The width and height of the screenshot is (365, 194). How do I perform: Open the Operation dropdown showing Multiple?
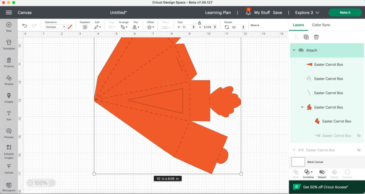(56, 27)
